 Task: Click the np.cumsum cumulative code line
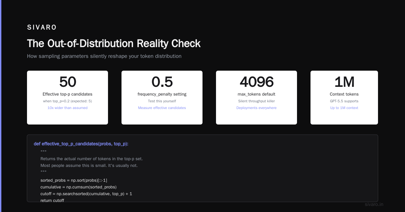click(x=78, y=187)
